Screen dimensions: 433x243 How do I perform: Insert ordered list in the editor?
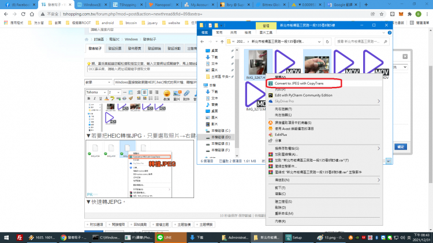click(x=151, y=98)
